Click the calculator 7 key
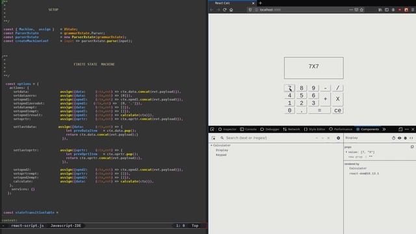The width and height of the screenshot is (416, 234). click(x=289, y=88)
